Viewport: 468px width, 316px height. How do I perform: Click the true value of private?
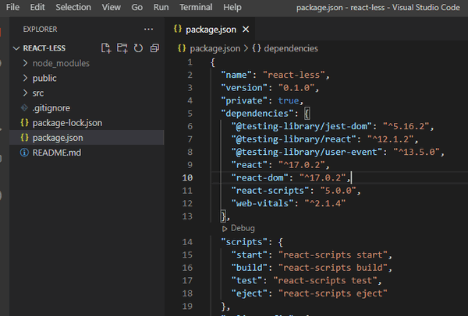pyautogui.click(x=289, y=100)
